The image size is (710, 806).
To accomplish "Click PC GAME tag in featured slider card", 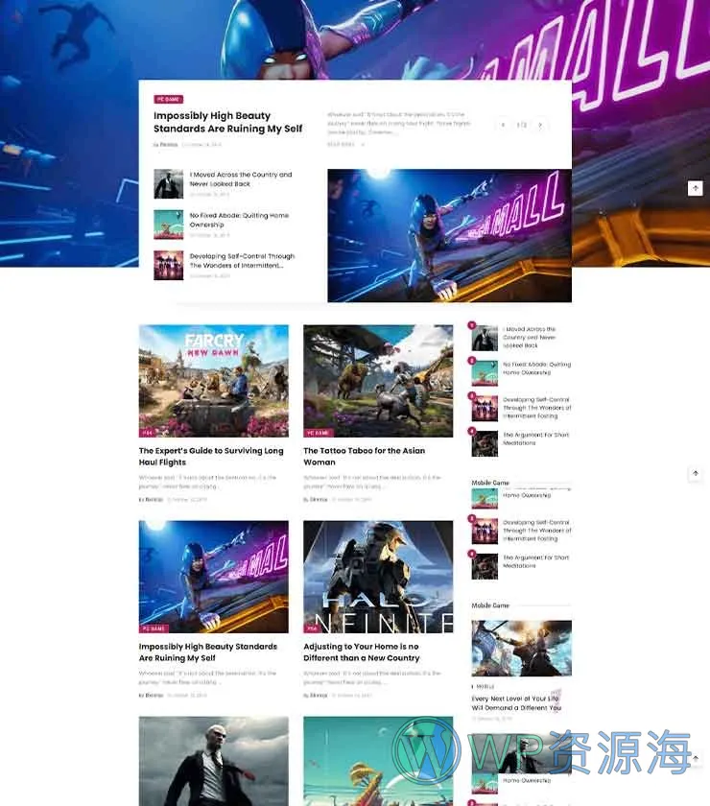I will click(168, 99).
